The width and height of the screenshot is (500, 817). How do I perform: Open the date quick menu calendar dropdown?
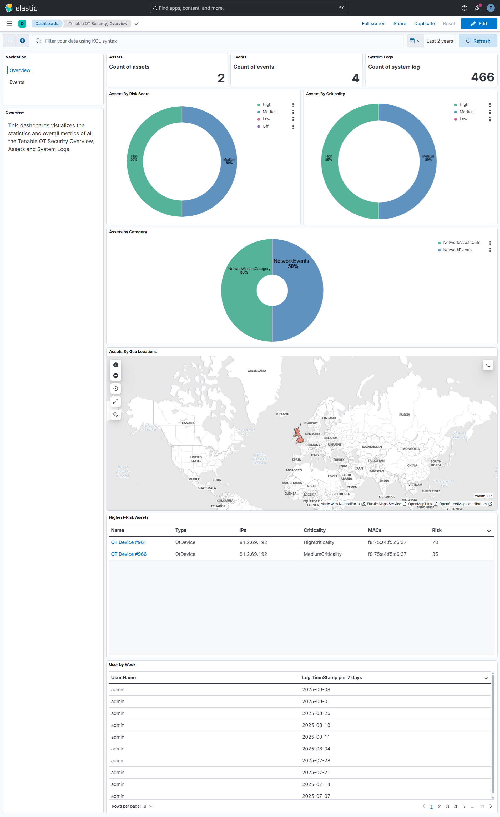(x=415, y=41)
